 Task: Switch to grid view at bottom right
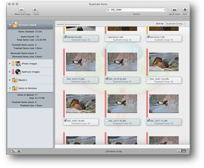184,151
